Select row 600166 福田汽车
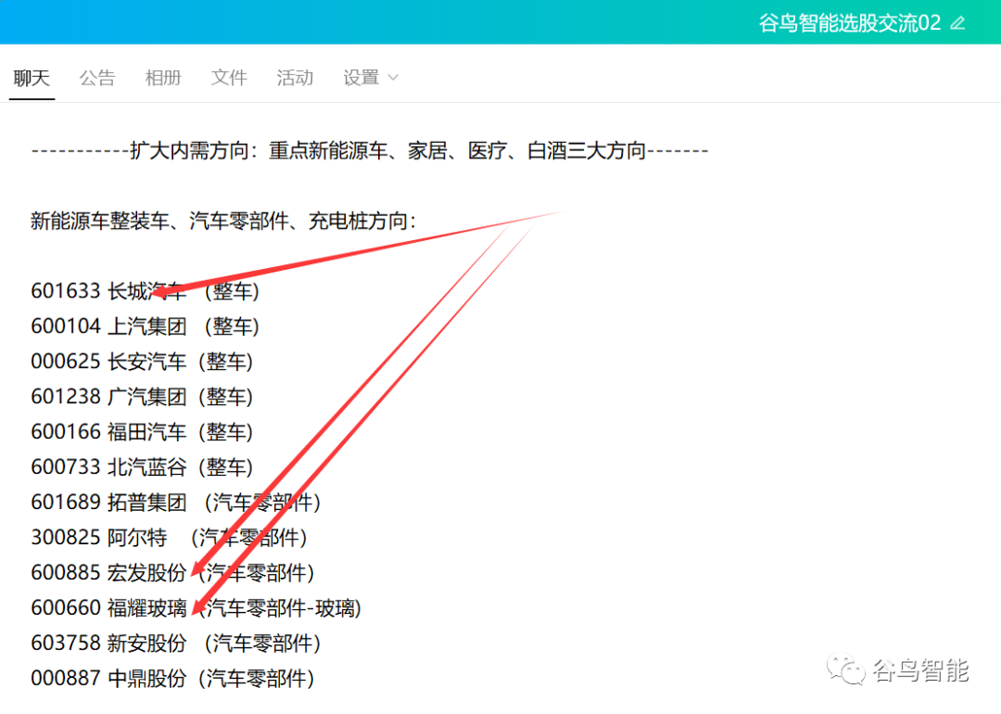1001x714 pixels. 142,432
